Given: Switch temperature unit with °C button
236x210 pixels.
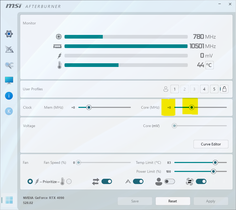Looking at the screenshot, I should (209, 65).
